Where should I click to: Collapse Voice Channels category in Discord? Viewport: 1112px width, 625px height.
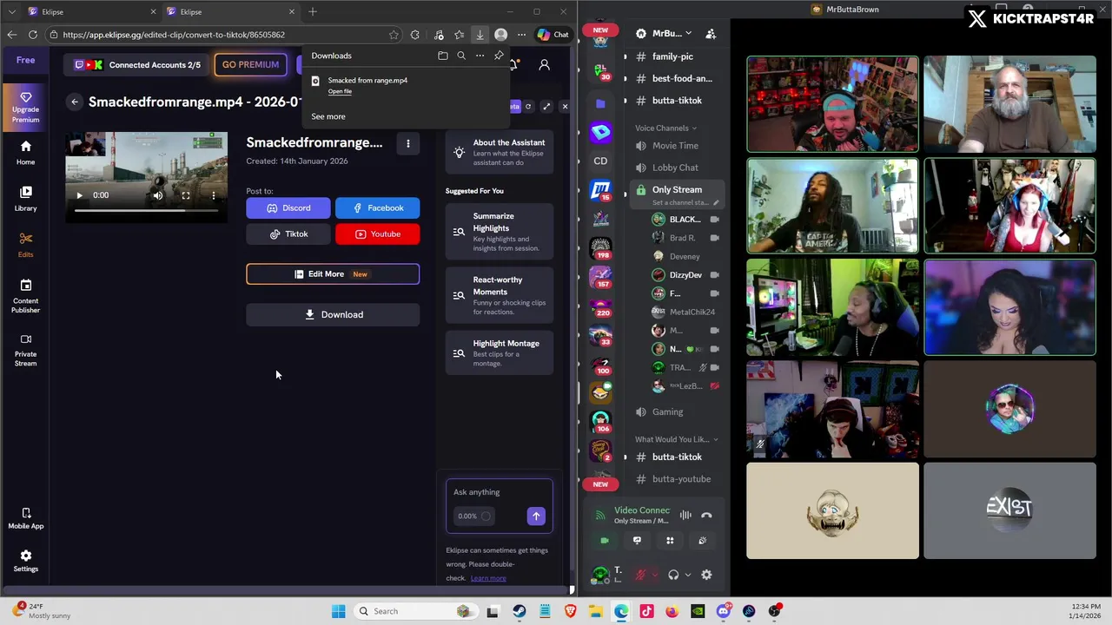coord(665,128)
